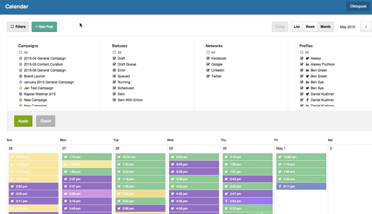Click Twitter icon on Friday 2:34 am post
The height and width of the screenshot is (214, 372).
click(280, 179)
